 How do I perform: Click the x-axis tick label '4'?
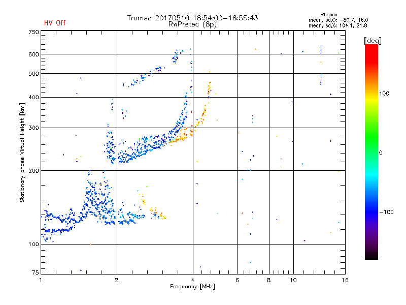[x=193, y=280]
